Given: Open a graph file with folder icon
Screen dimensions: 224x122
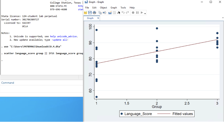Looking at the screenshot, I should tap(85, 13).
